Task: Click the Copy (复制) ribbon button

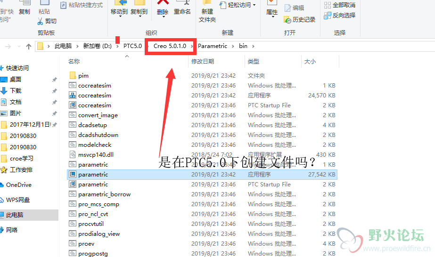Action: (x=25, y=8)
